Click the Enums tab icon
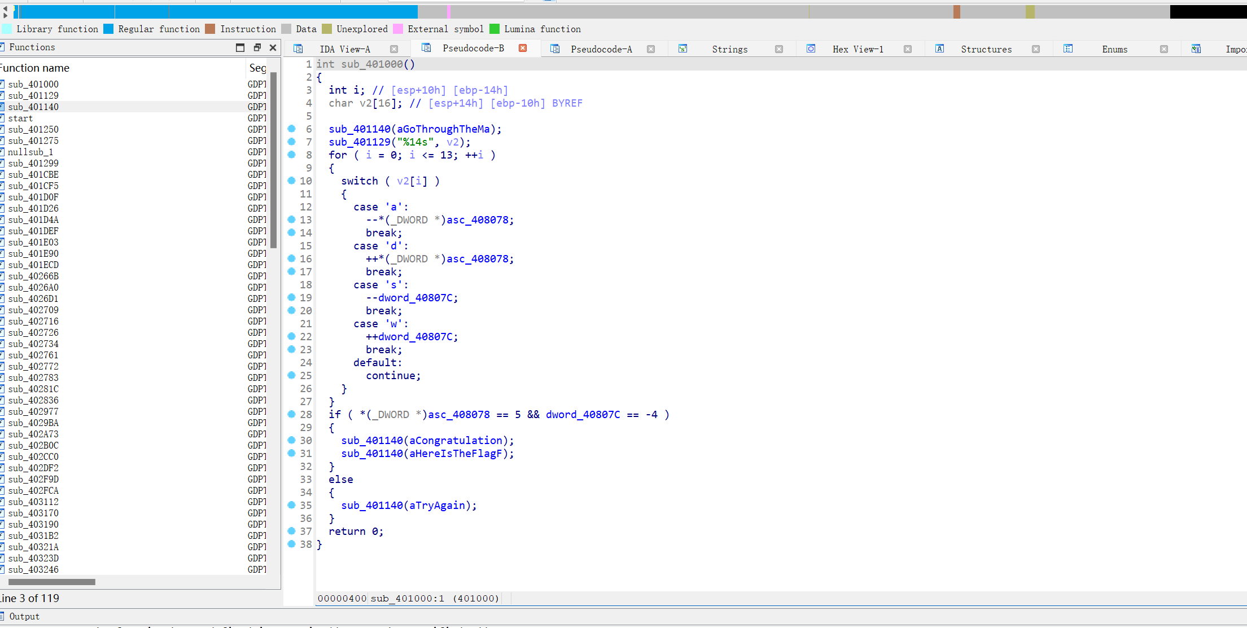1247x628 pixels. [1067, 49]
